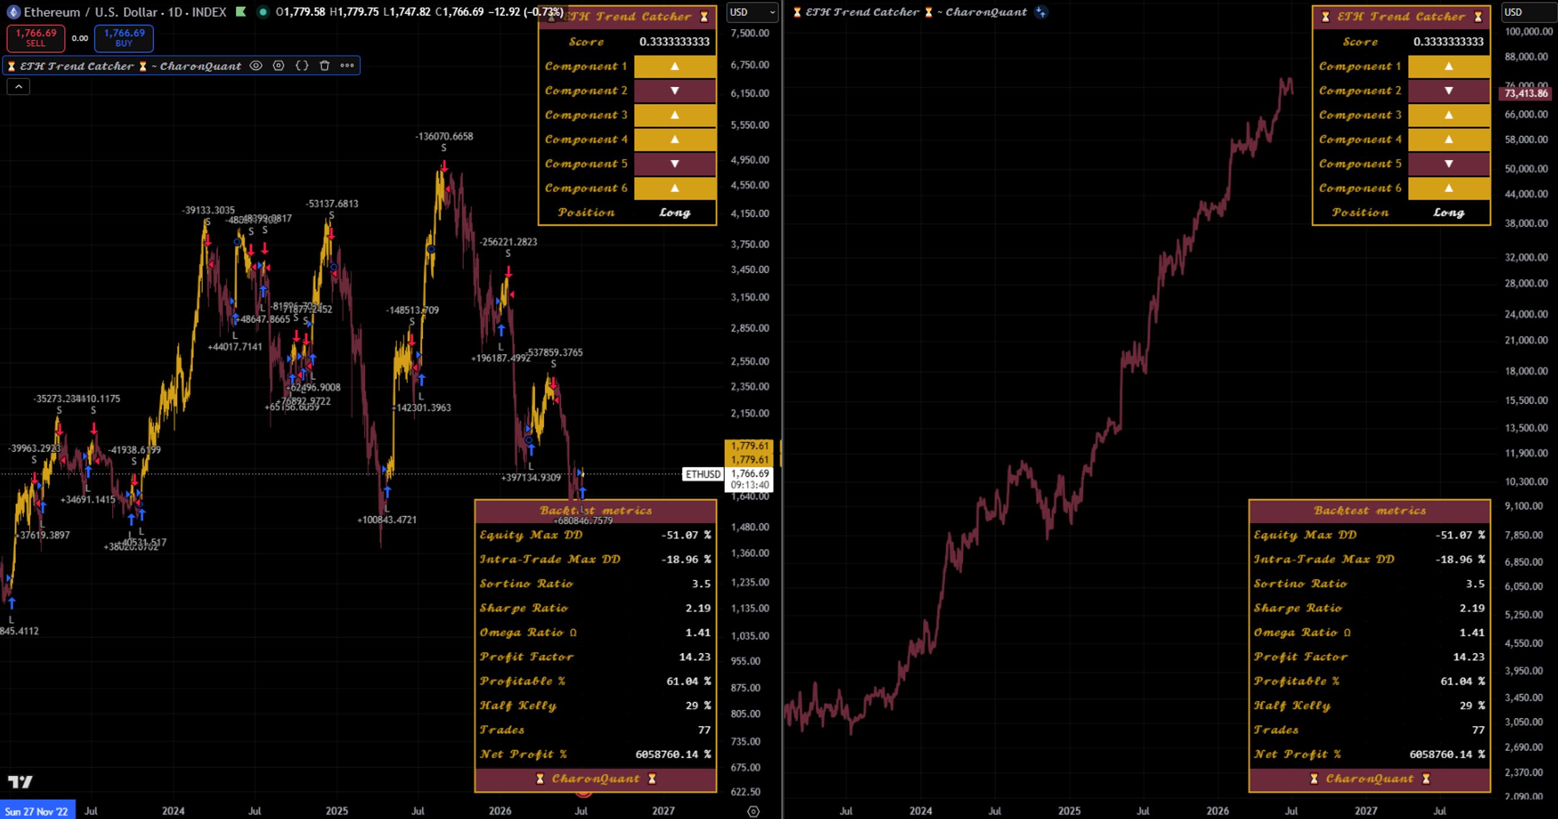Open the USD currency dropdown on left chart
Viewport: 1558px width, 819px height.
coord(752,12)
